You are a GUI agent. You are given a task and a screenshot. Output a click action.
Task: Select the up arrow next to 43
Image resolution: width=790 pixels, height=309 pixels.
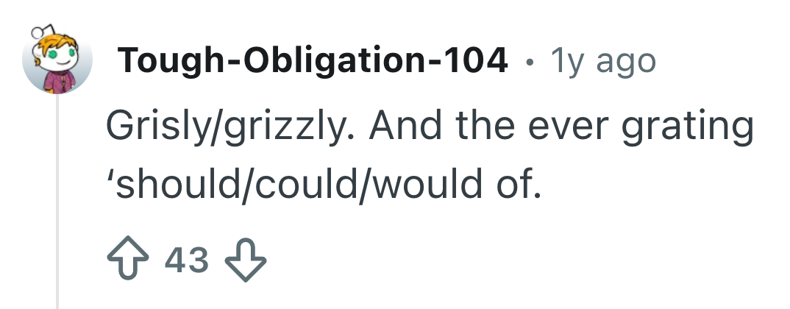click(128, 258)
